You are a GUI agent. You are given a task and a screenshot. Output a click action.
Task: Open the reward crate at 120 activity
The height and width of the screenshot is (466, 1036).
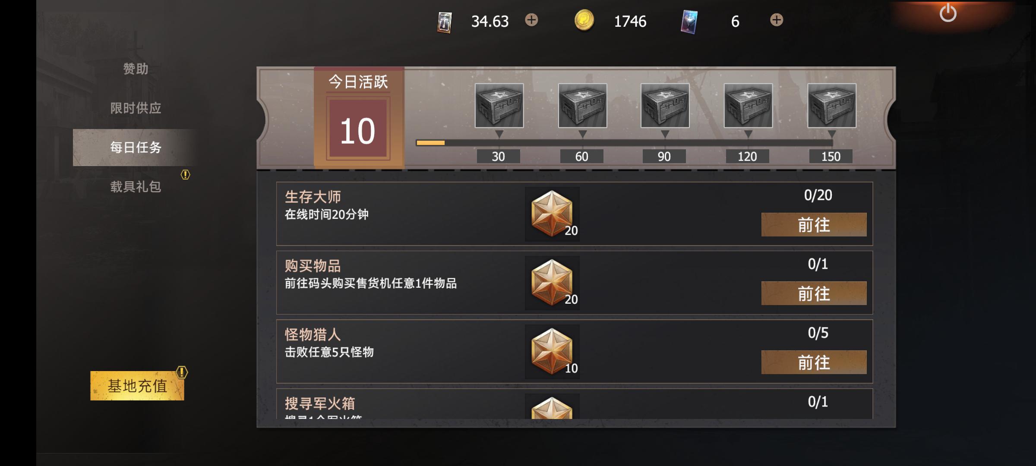click(748, 106)
